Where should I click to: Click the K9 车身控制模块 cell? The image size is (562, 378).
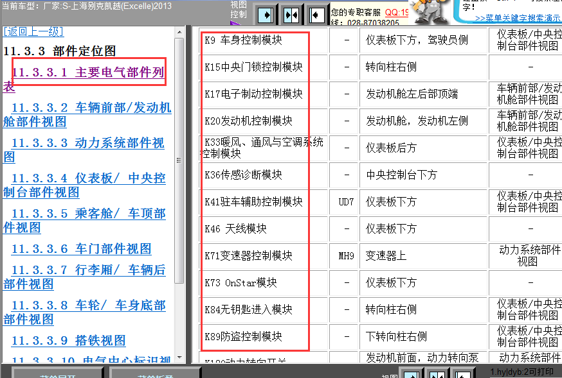[x=264, y=40]
